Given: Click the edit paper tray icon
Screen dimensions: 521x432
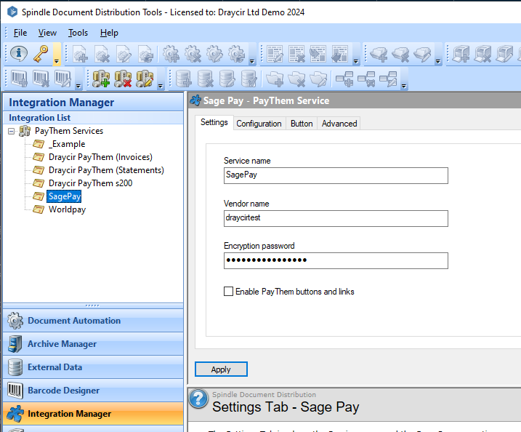Looking at the screenshot, I should [x=423, y=54].
